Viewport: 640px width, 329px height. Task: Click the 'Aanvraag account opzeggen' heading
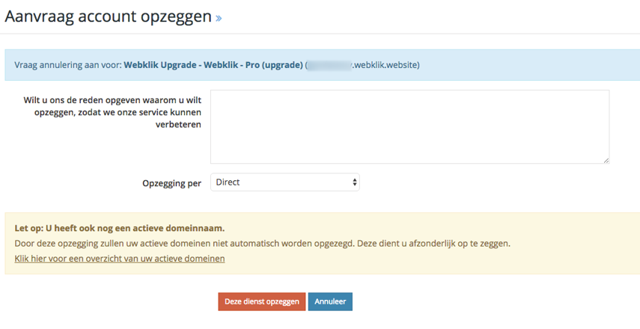pyautogui.click(x=108, y=16)
